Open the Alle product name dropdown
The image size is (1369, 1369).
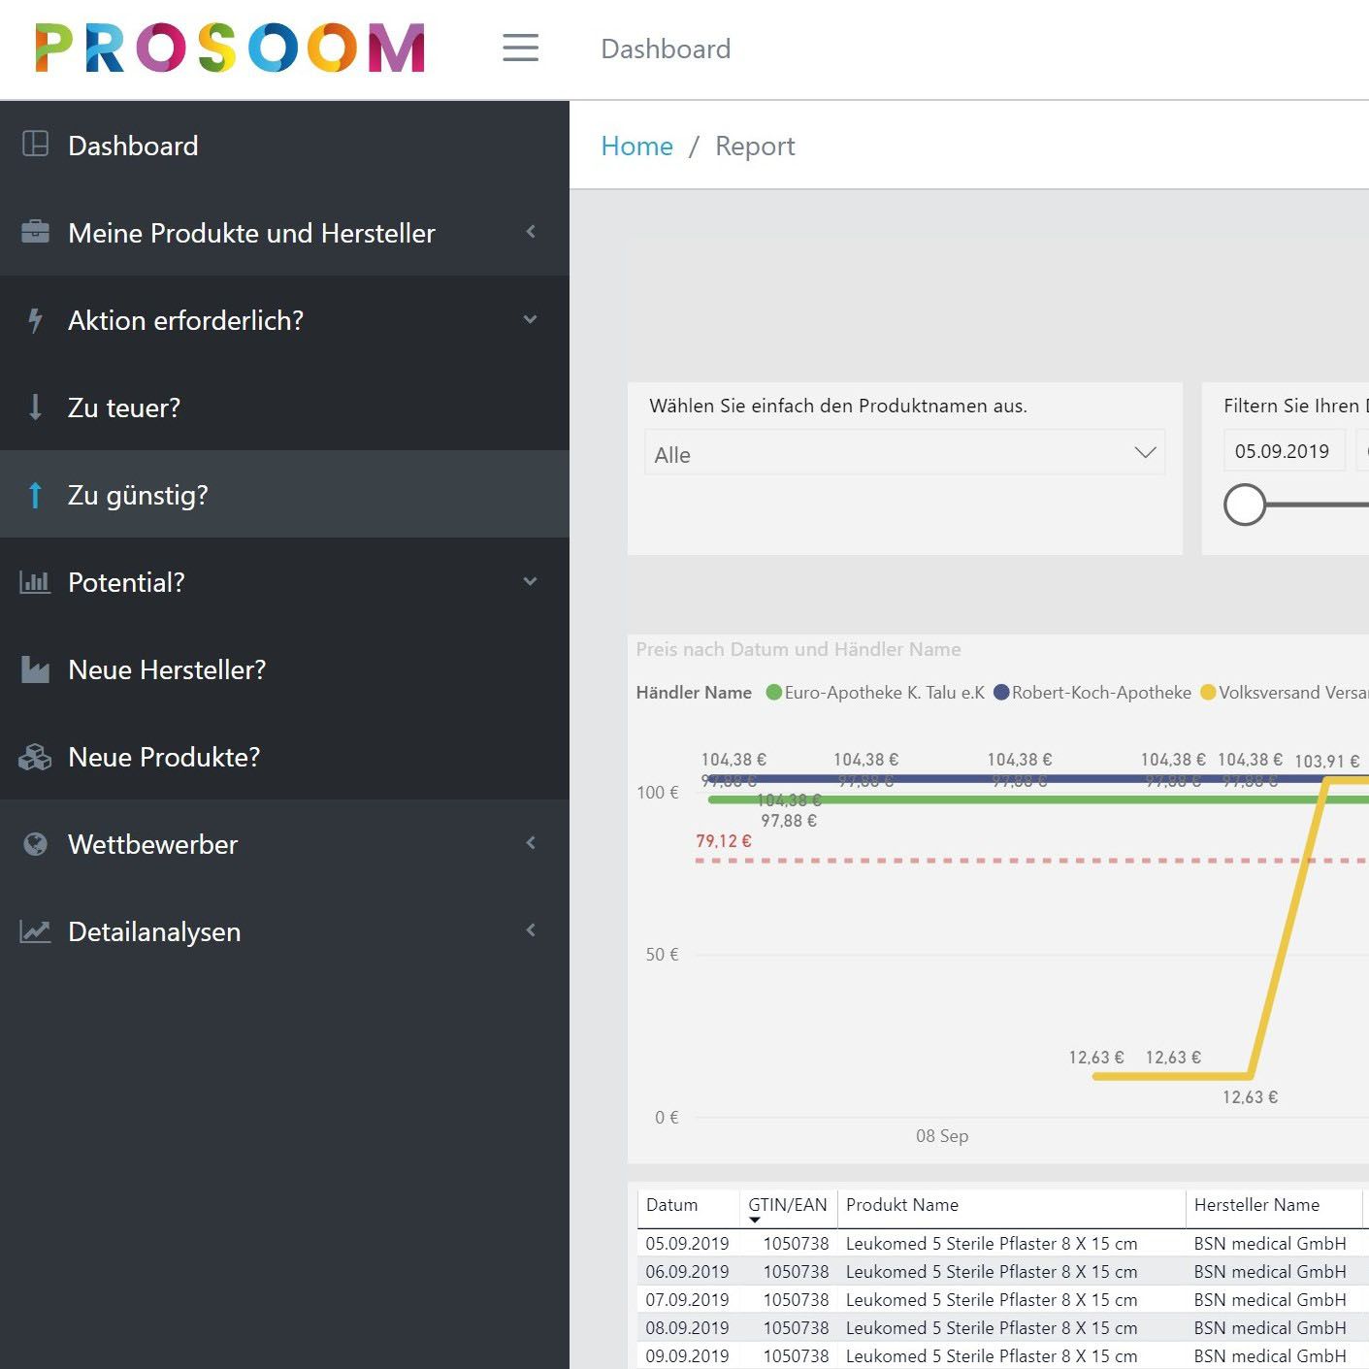[x=904, y=453]
